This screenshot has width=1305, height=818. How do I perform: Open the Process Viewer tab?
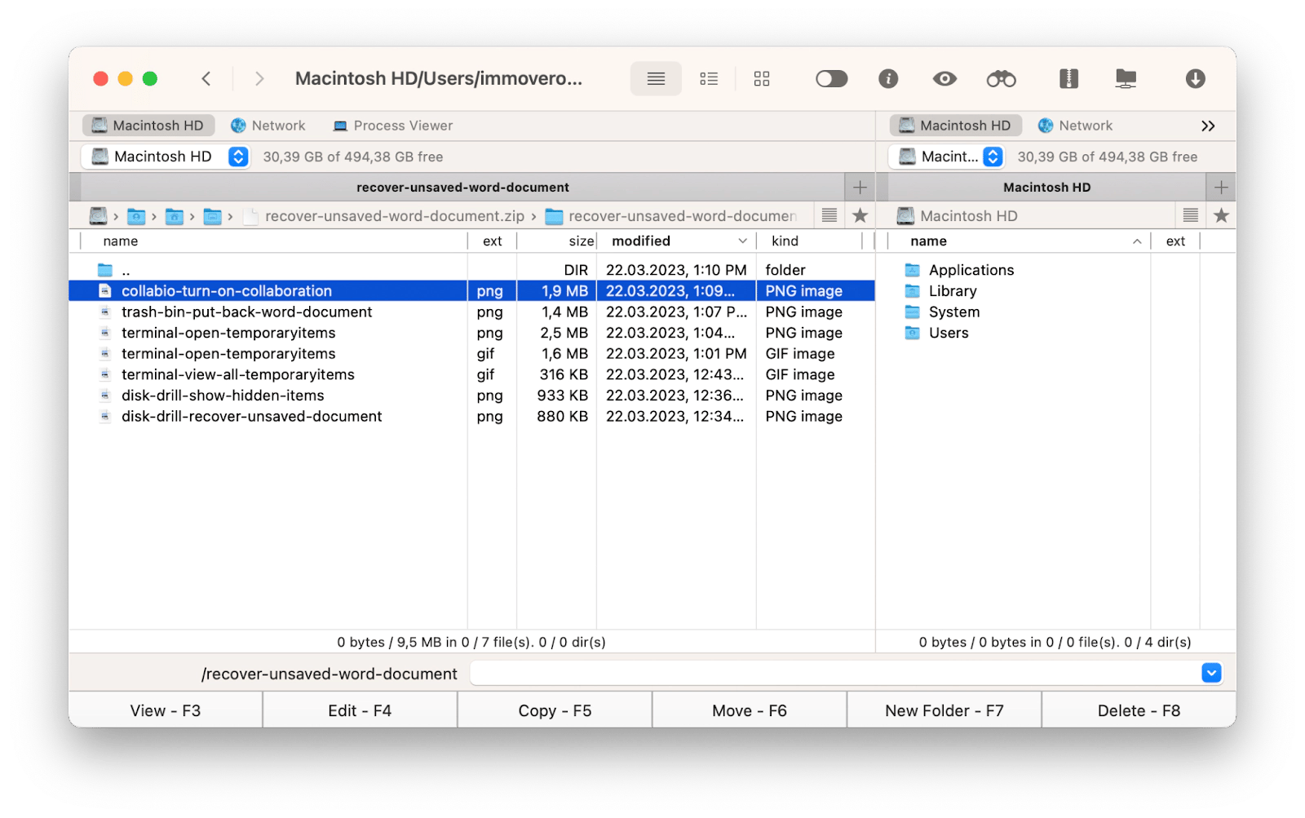point(392,125)
